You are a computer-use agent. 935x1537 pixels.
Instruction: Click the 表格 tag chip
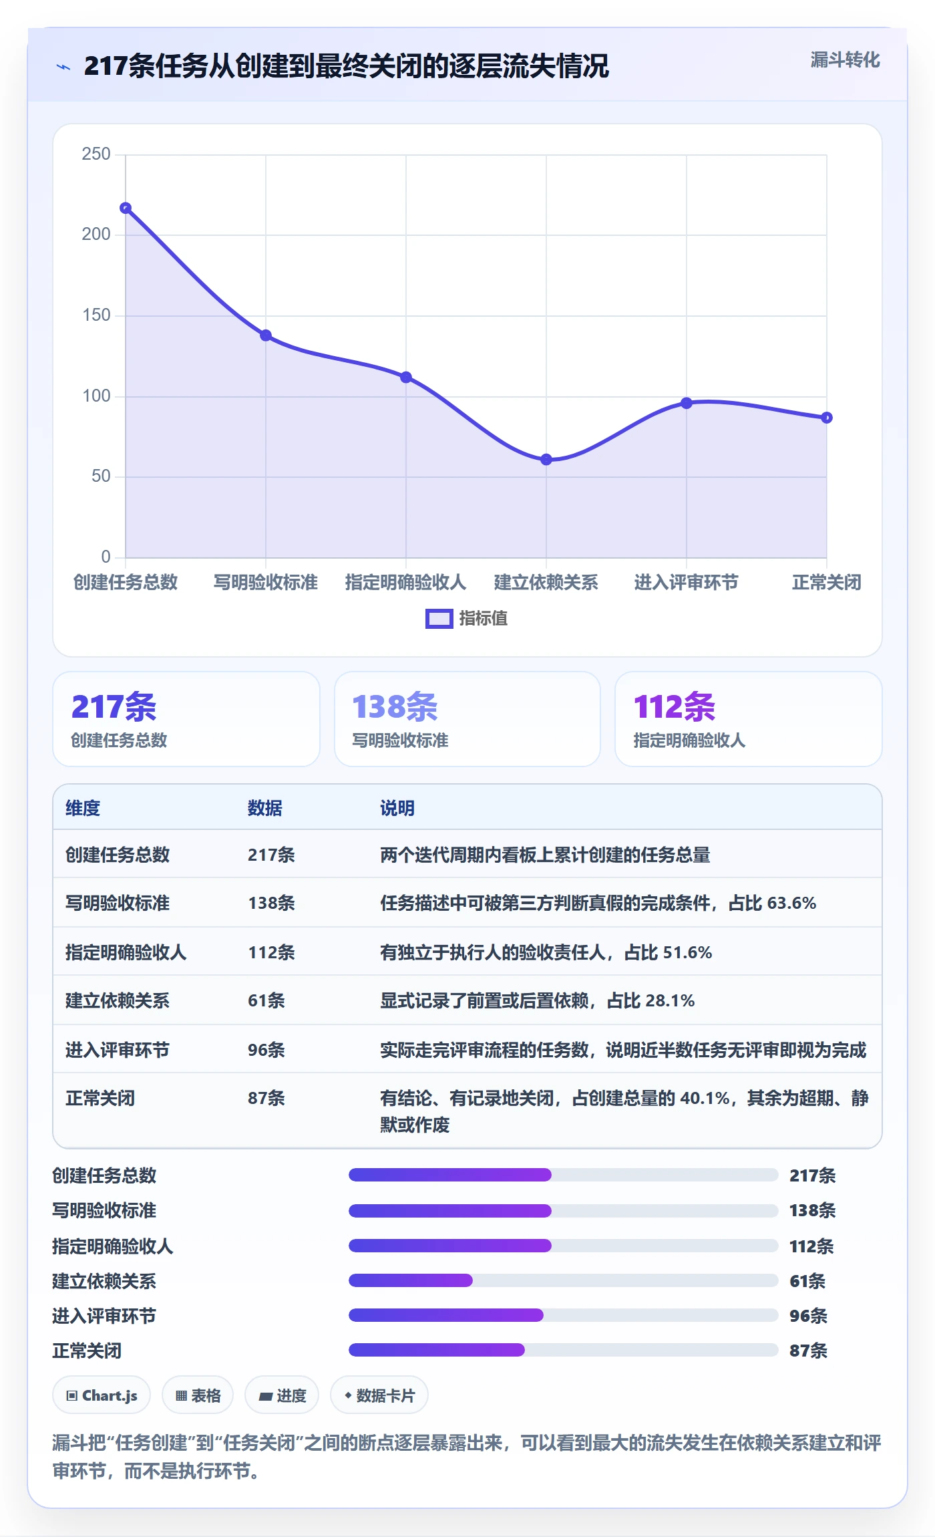[198, 1395]
